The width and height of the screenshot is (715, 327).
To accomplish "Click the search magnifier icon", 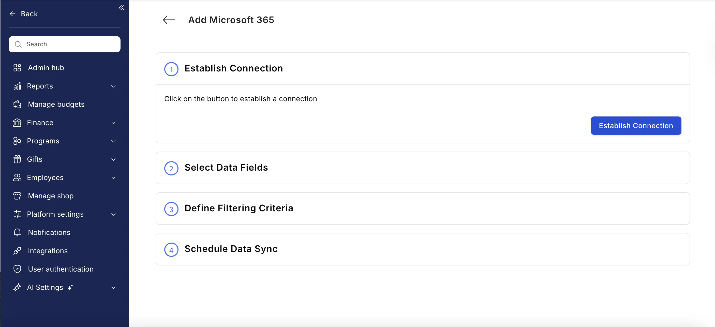I will [x=18, y=44].
